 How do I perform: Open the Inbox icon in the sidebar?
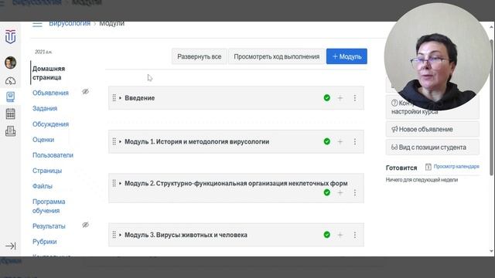click(10, 131)
